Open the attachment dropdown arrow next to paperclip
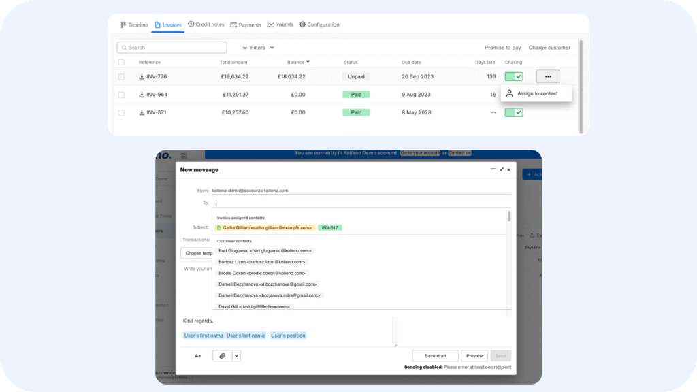 (x=237, y=355)
